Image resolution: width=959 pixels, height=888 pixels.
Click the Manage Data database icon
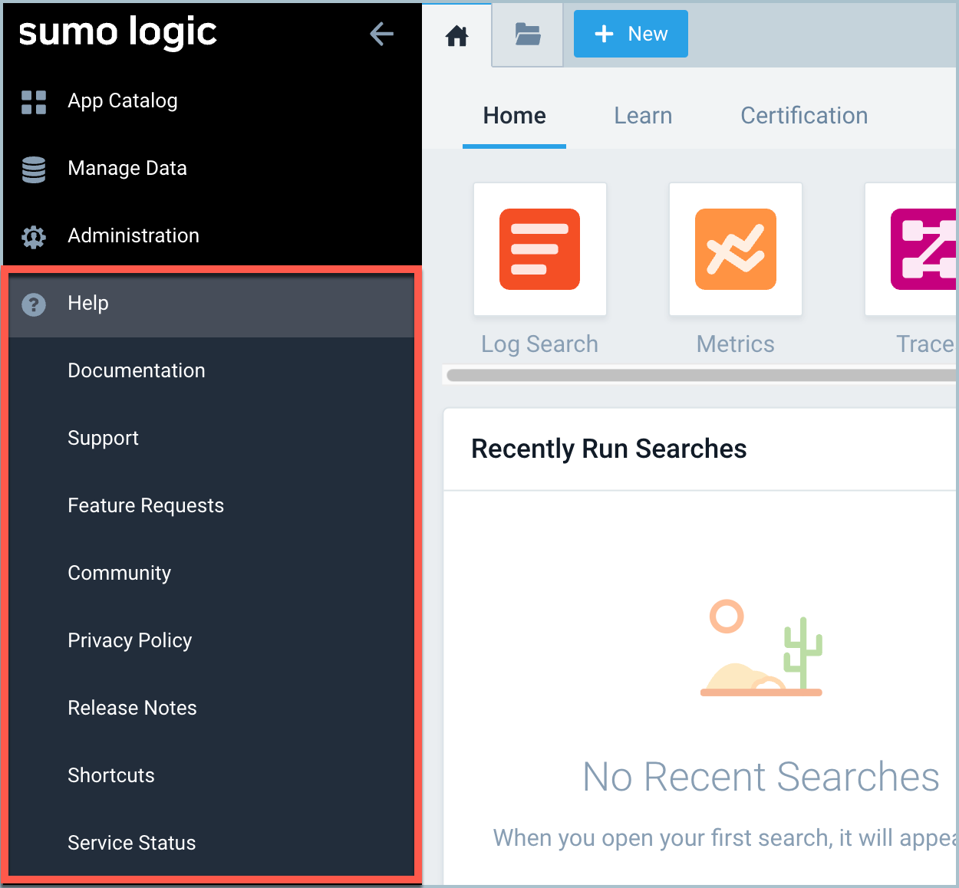coord(34,169)
